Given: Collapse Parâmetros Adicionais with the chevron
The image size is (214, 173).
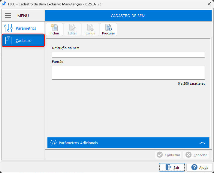Looking at the screenshot, I should click(x=202, y=143).
